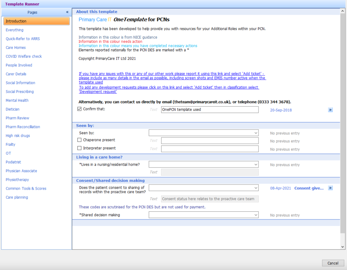Select the Pharm Review page
The image size is (347, 270).
[x=18, y=118]
